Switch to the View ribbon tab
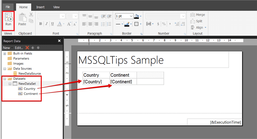The height and width of the screenshot is (139, 257). coord(56,7)
